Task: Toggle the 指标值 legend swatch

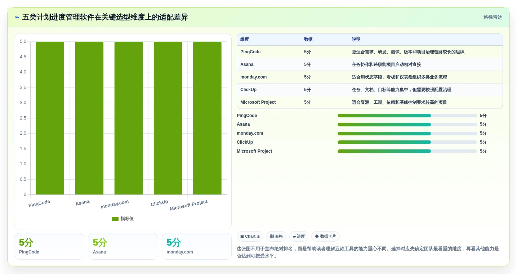Action: pos(115,219)
